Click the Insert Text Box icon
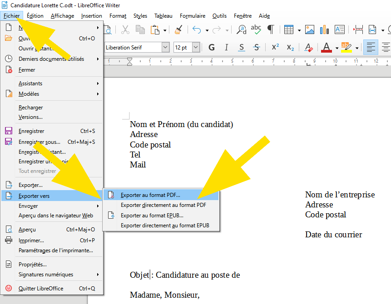 340,29
